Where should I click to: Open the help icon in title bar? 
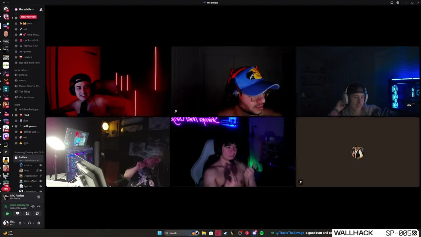coord(398,3)
